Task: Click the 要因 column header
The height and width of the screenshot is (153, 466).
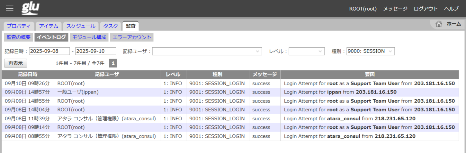Action: point(370,74)
